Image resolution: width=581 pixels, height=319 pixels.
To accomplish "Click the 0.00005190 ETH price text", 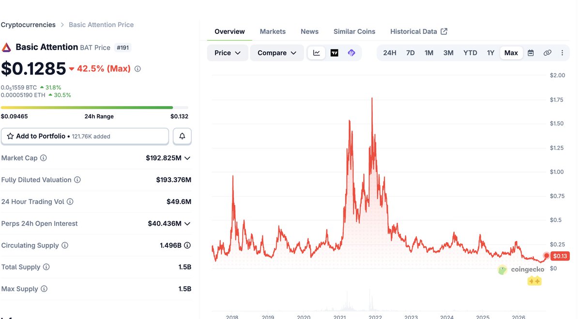I will click(23, 95).
